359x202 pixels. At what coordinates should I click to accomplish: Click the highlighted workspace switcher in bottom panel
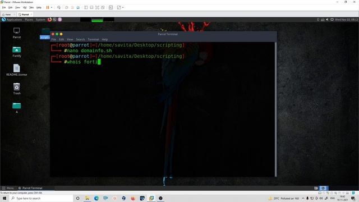(x=323, y=188)
